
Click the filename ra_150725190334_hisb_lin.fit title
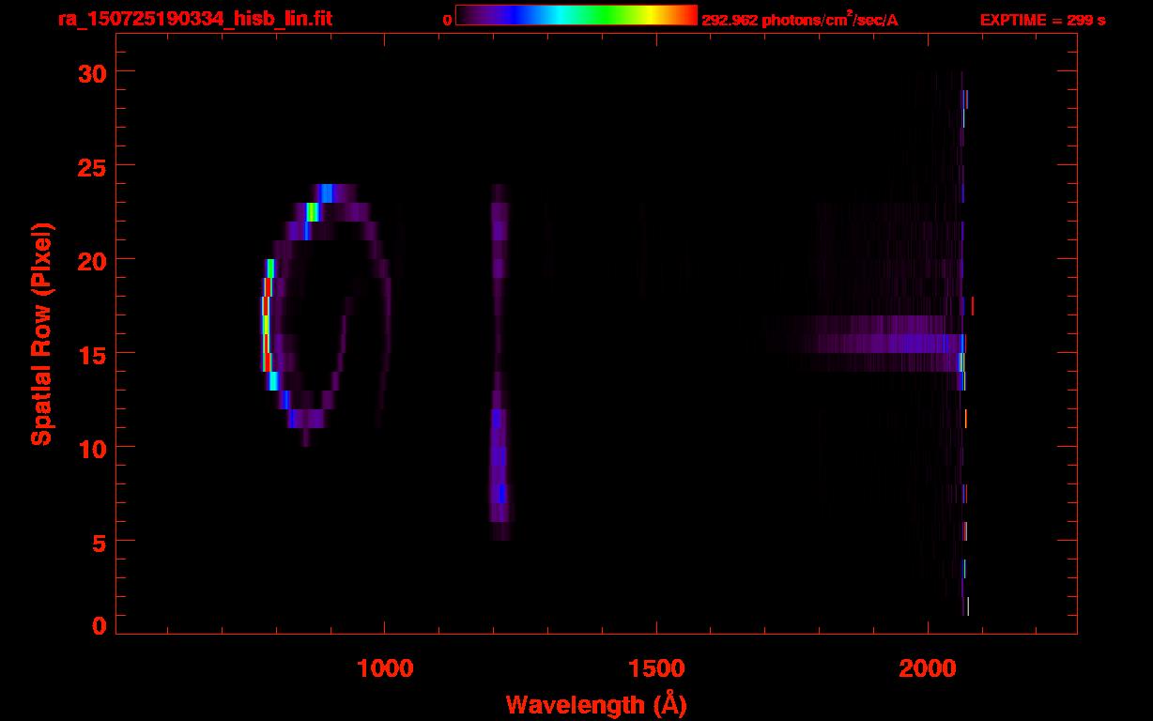click(193, 19)
